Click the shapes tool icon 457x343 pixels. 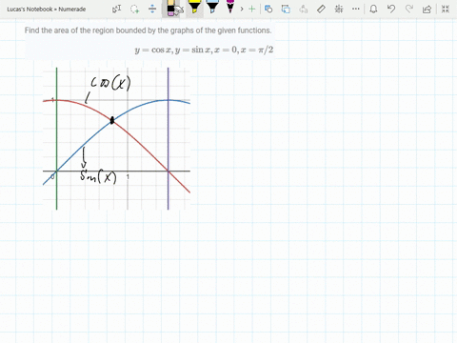[x=268, y=9]
